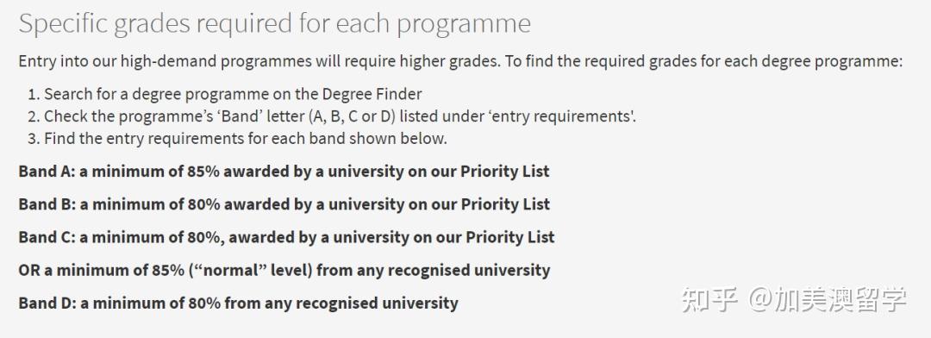This screenshot has width=931, height=338.
Task: Click the Band D 80% requirement line
Action: [x=238, y=303]
